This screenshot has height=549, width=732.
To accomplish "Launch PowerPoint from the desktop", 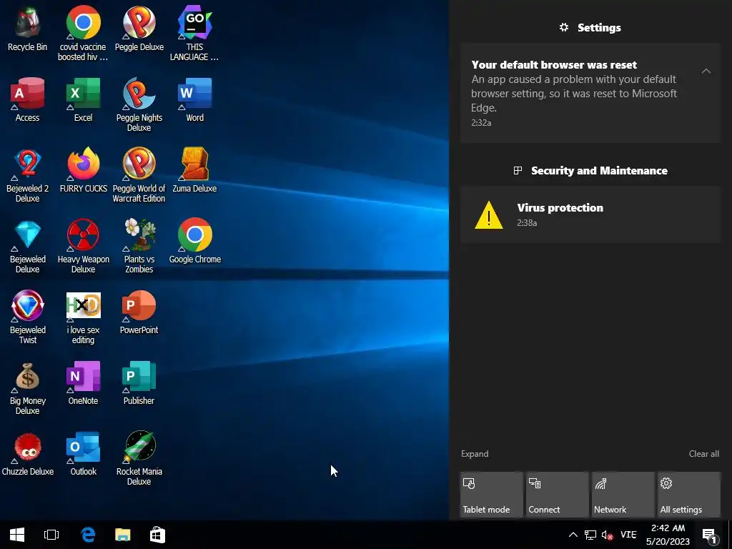I will [x=139, y=313].
